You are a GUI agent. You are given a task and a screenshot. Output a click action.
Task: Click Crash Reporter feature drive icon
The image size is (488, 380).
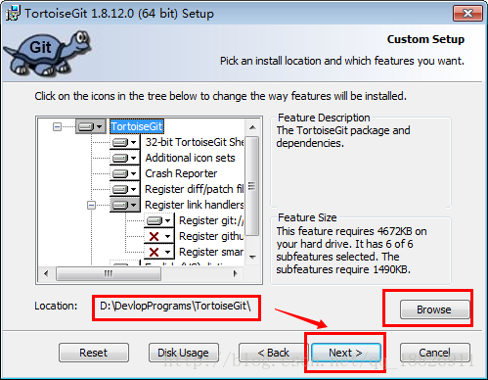pyautogui.click(x=124, y=173)
